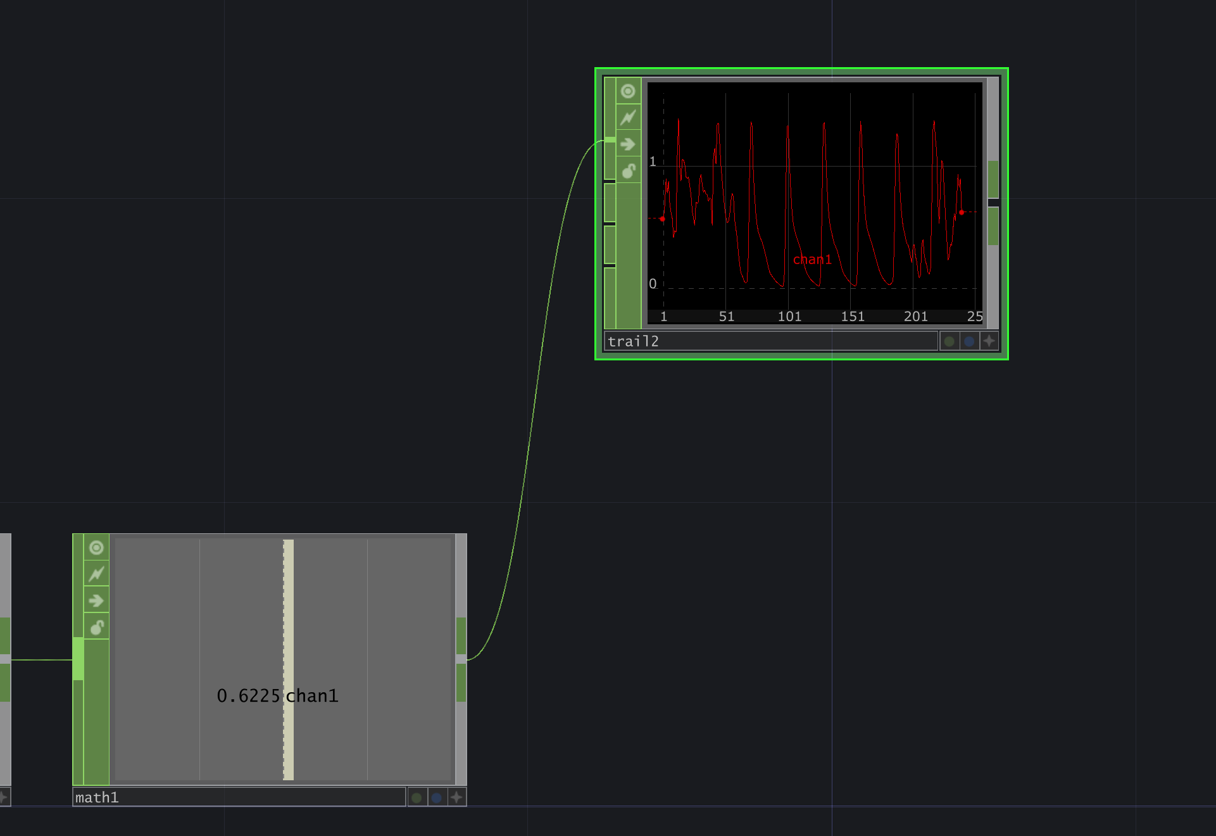
Task: Click the lightning bolt flag on math1
Action: coord(96,574)
